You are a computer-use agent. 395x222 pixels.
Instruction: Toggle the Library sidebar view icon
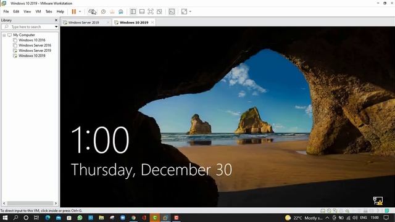pyautogui.click(x=133, y=12)
